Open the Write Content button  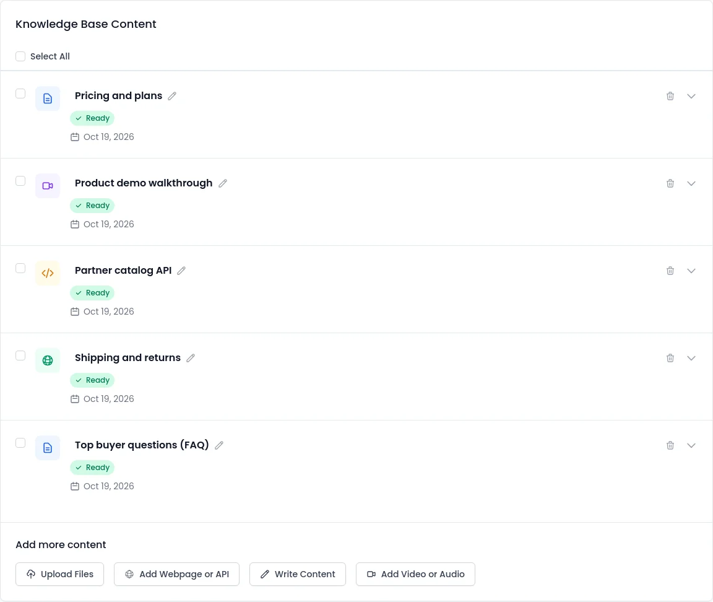coord(297,574)
